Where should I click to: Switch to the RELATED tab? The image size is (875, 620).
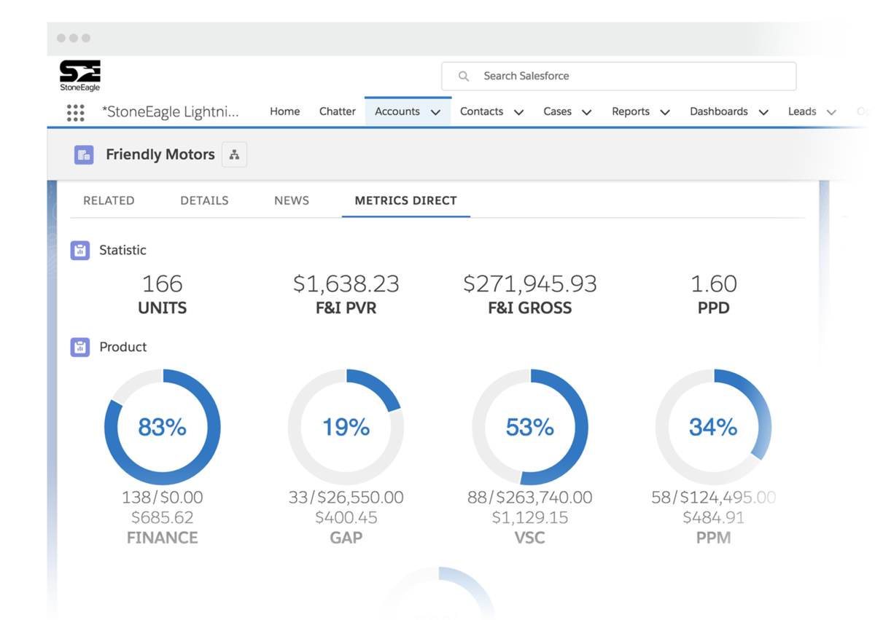pos(109,200)
